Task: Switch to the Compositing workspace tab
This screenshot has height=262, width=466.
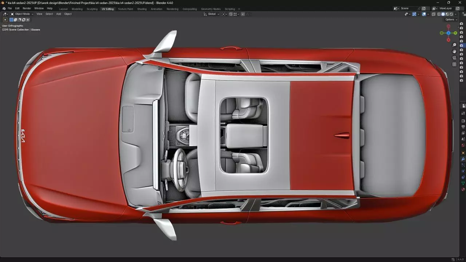Action: pos(190,9)
